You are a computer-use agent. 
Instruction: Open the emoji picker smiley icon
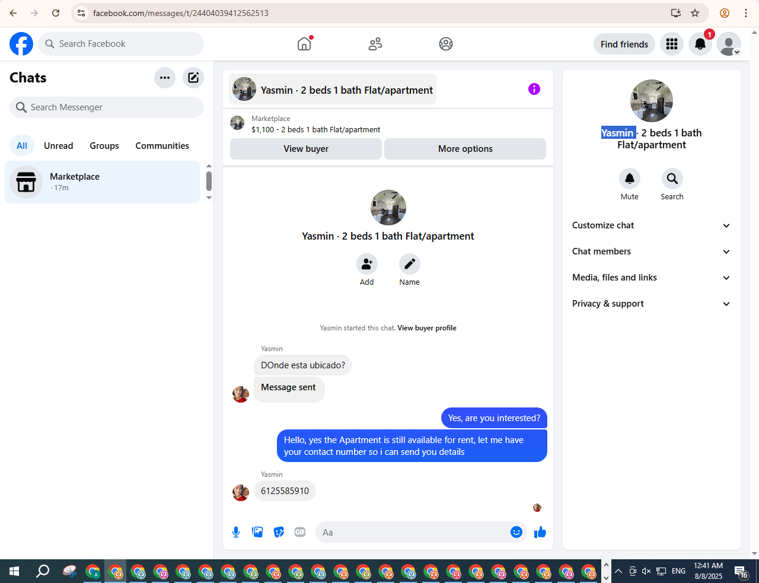[x=516, y=532]
